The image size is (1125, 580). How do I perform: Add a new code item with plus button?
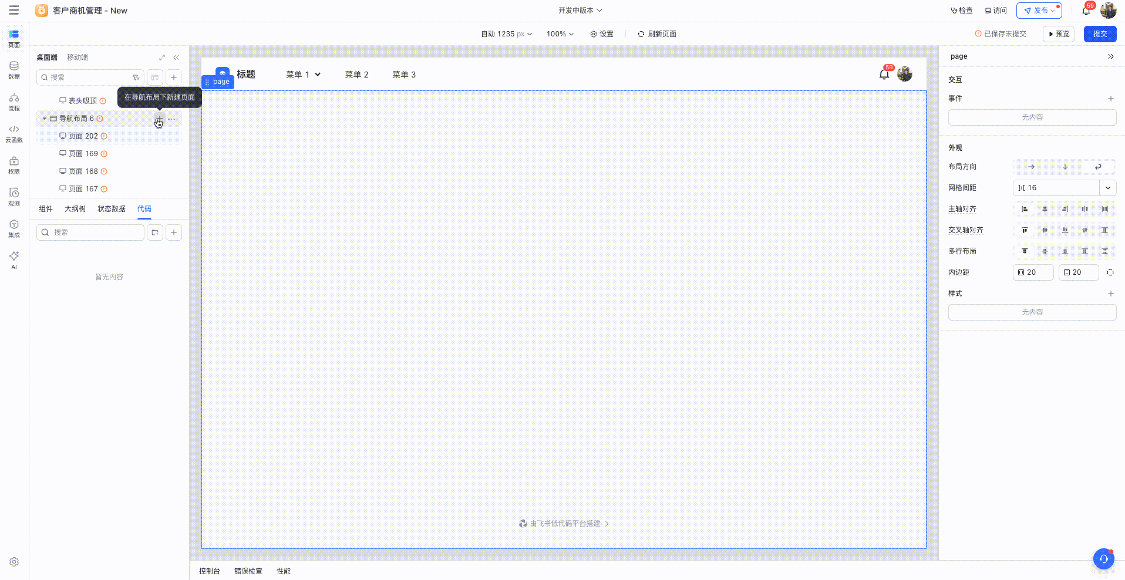(174, 232)
